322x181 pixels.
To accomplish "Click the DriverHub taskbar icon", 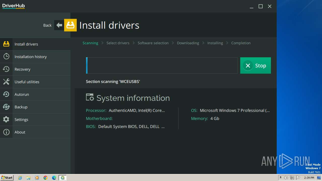I will (x=62, y=178).
